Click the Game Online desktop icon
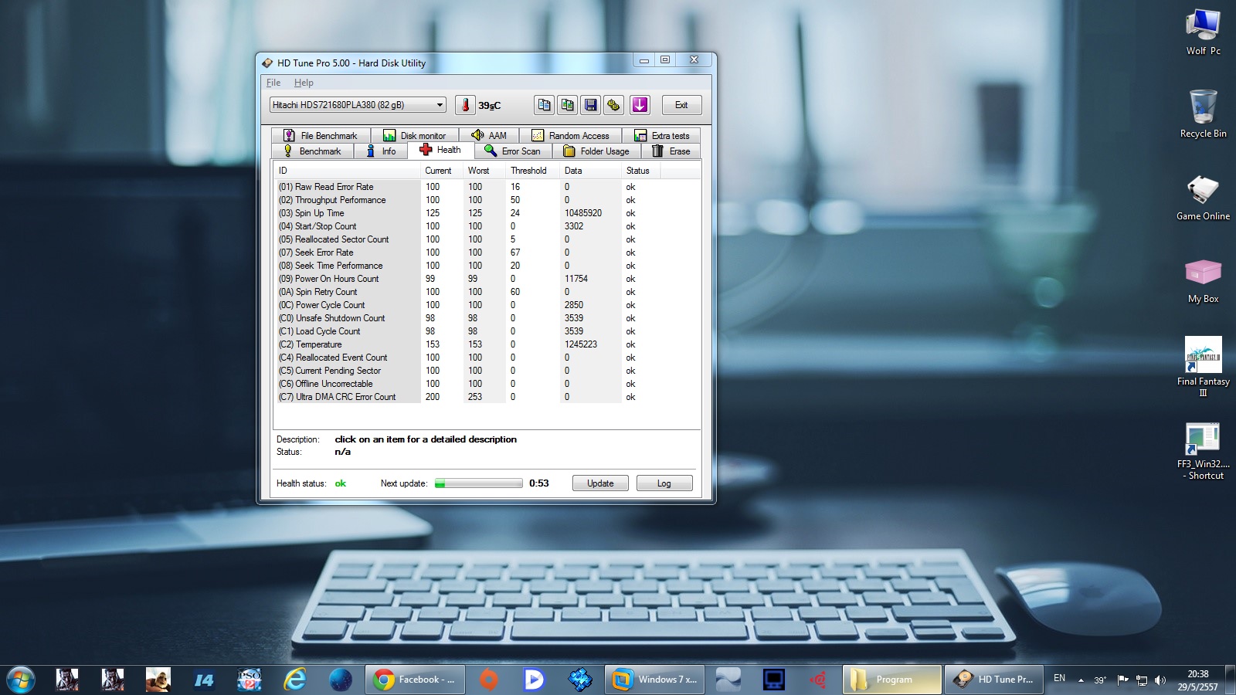This screenshot has width=1236, height=695. coord(1203,198)
